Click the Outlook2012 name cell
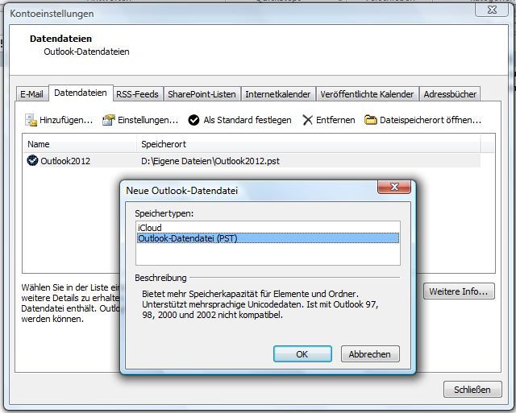 pos(65,161)
